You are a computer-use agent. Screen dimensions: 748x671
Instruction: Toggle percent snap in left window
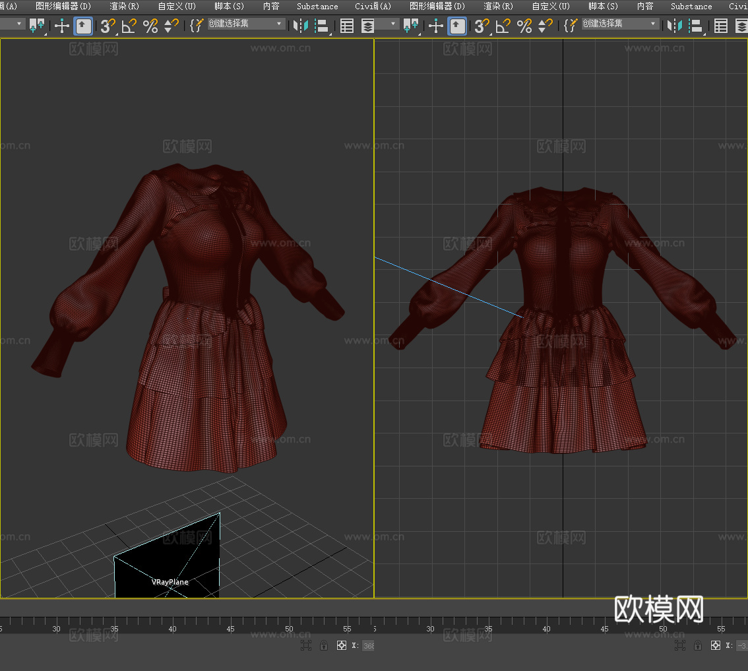150,26
